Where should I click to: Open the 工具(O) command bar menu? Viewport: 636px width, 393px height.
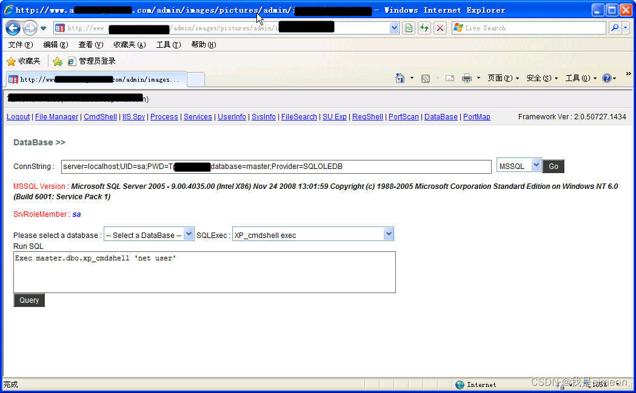point(581,78)
